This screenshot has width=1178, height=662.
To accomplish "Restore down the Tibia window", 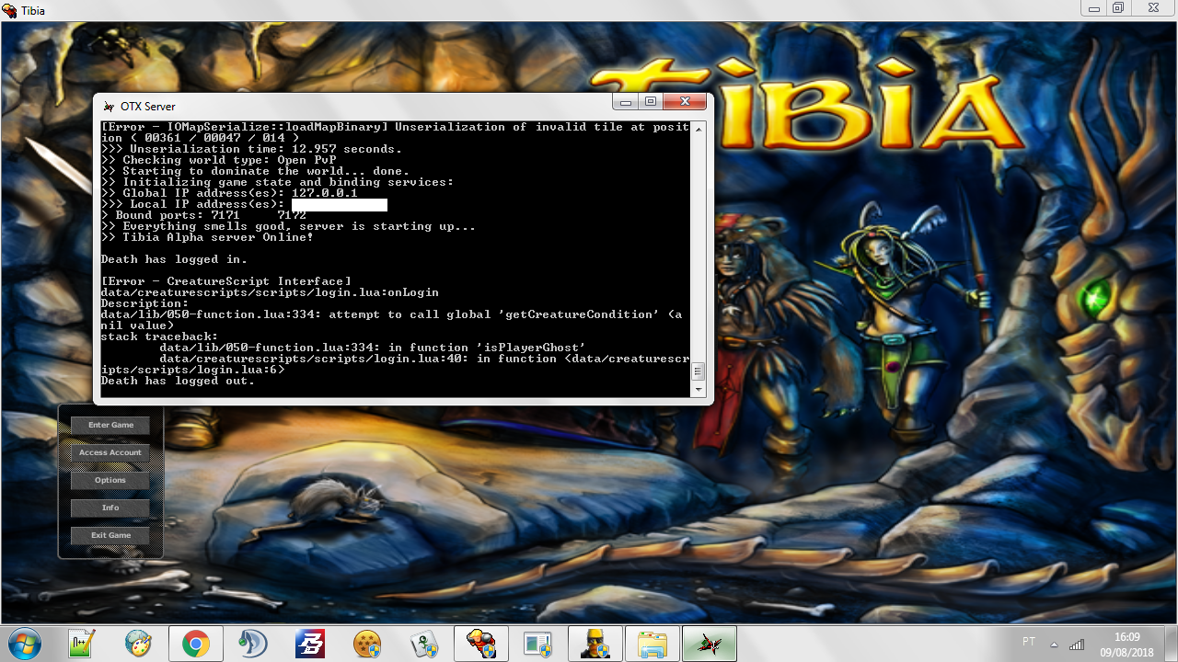I will pos(1117,7).
